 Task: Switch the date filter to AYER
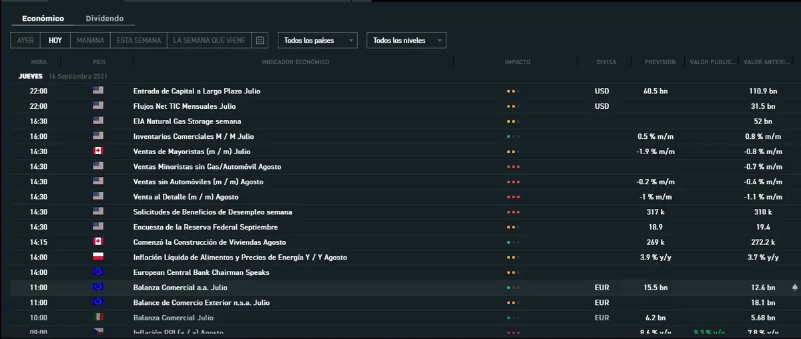(x=25, y=40)
